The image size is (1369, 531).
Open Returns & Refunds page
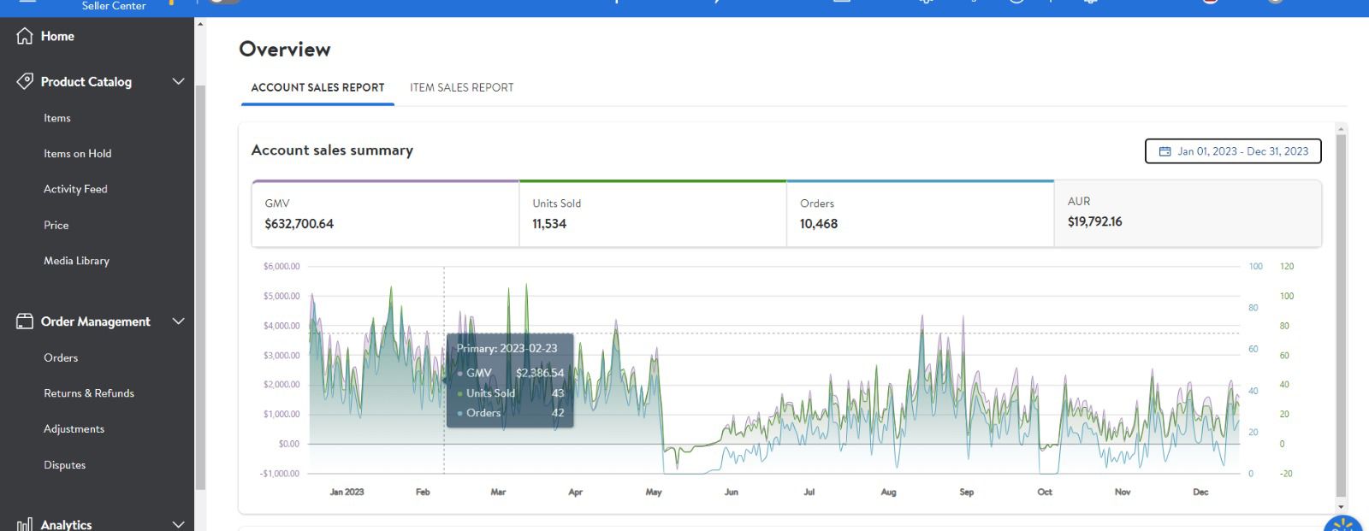(x=89, y=393)
